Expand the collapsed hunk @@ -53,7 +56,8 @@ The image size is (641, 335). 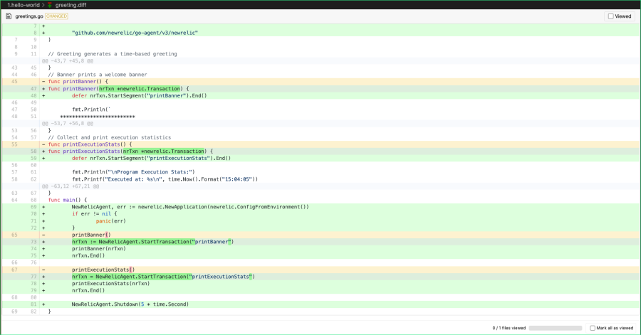pyautogui.click(x=67, y=123)
